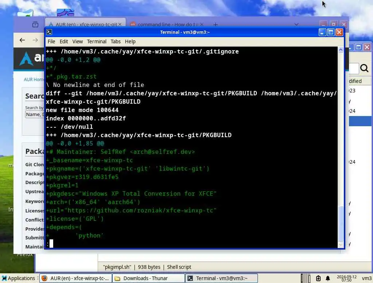
Task: Click the modified column header in Thunar
Action: click(360, 81)
